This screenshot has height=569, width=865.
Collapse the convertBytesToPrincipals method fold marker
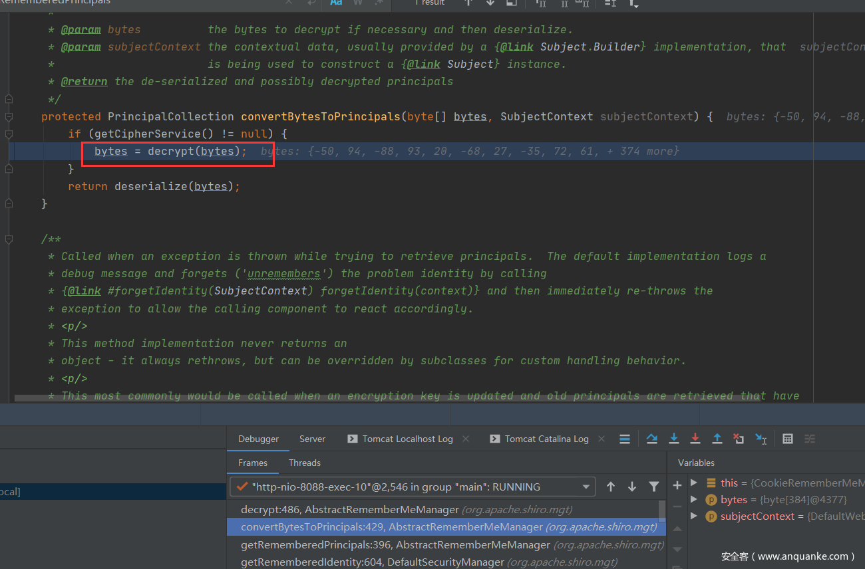click(x=9, y=117)
